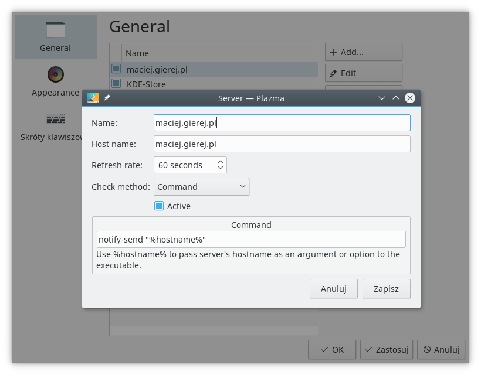Decrease refresh rate with down arrow
The width and height of the screenshot is (481, 375).
[220, 168]
